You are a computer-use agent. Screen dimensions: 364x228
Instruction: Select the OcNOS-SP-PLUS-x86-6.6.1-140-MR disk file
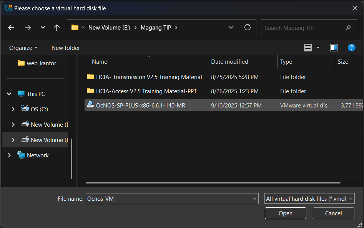[141, 105]
